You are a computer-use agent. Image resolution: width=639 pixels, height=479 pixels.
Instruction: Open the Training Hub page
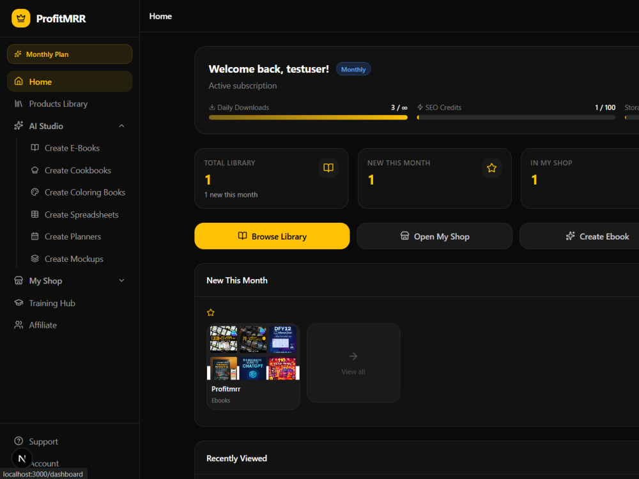(x=70, y=303)
